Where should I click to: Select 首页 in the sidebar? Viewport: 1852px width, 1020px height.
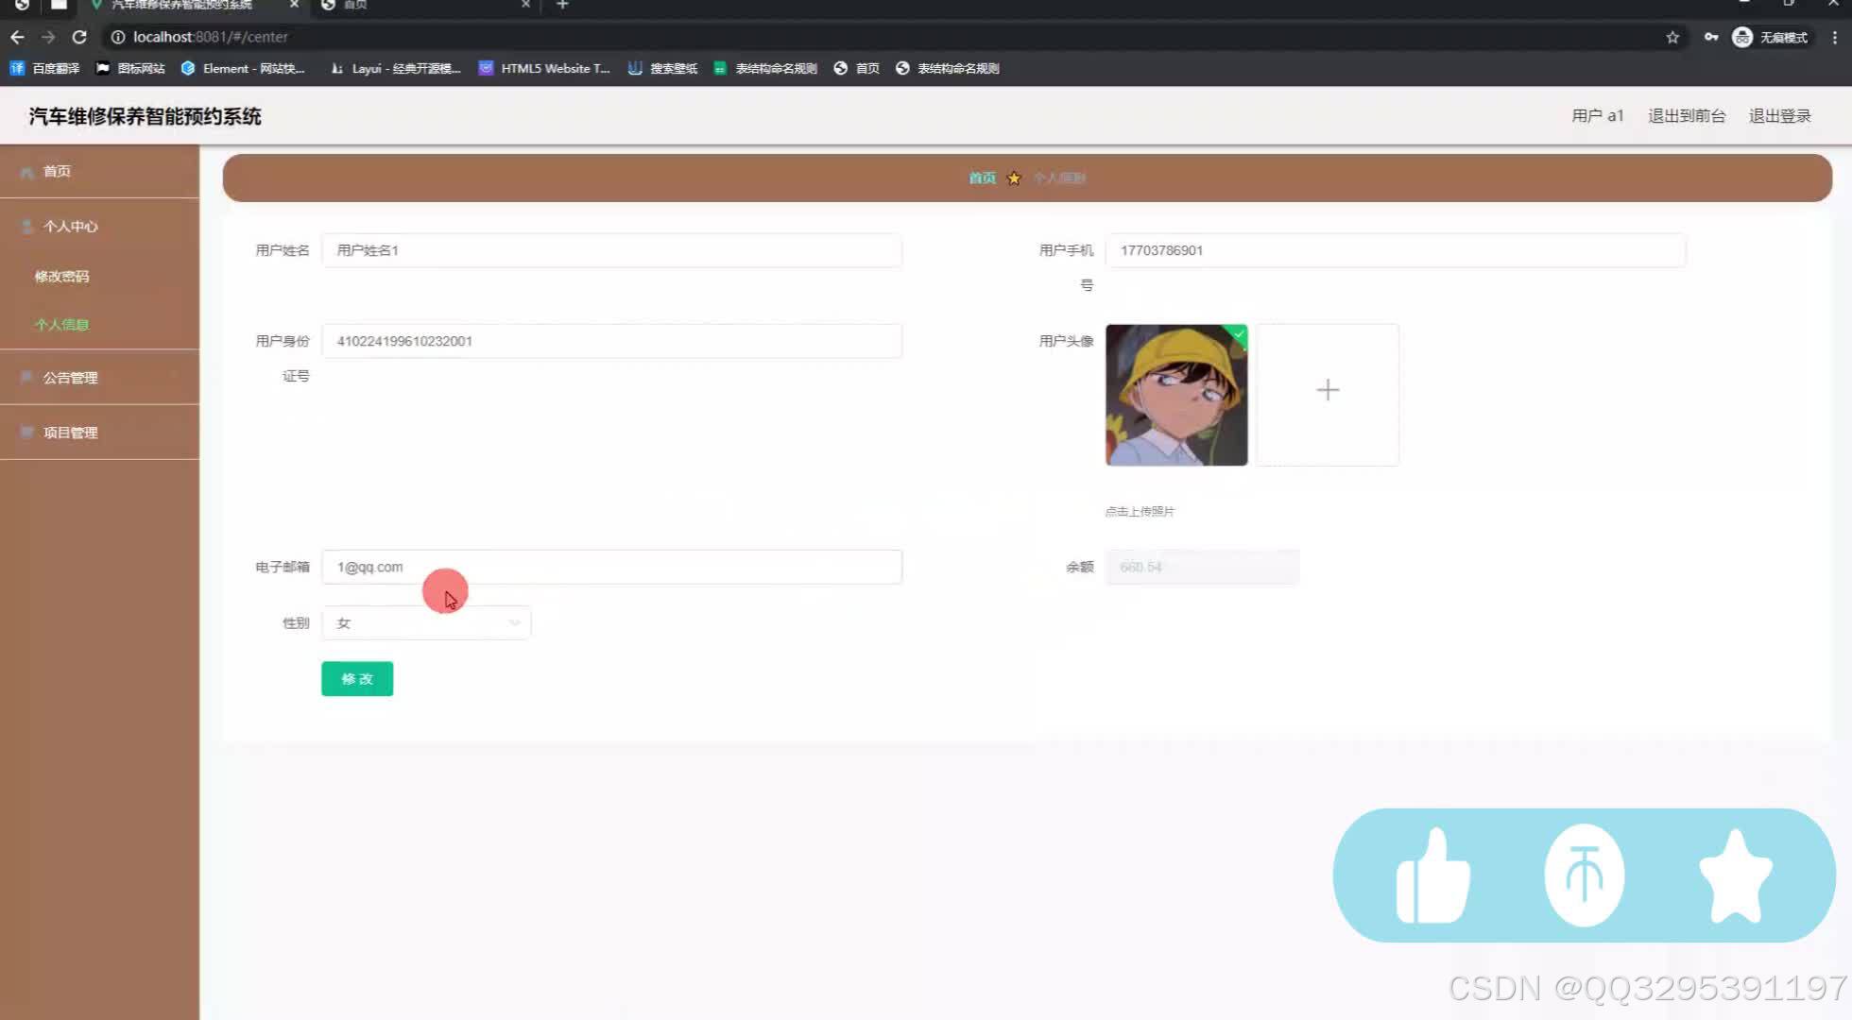(57, 171)
